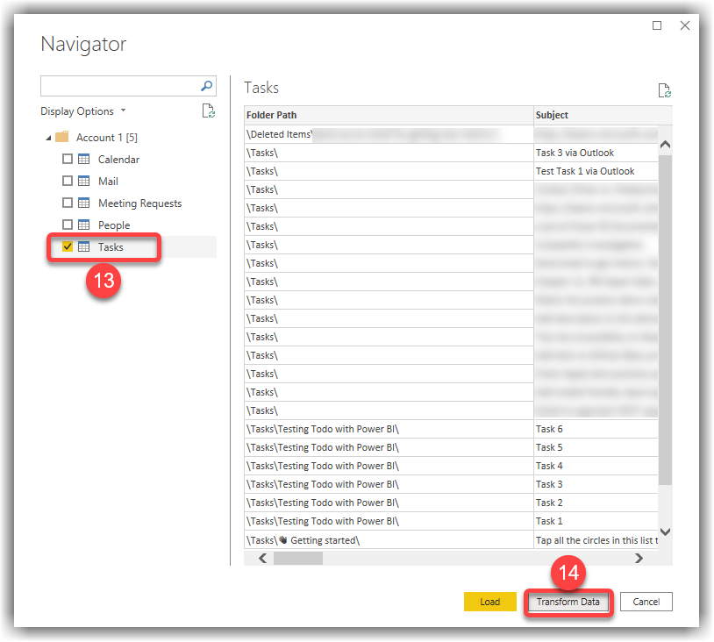
Task: Click the horizontal scrollbar right arrow
Action: (639, 558)
